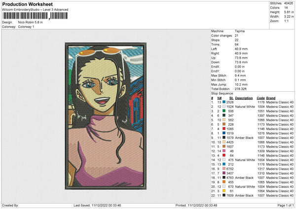Click the stitch count 1607 in stop row 11

tap(230, 146)
